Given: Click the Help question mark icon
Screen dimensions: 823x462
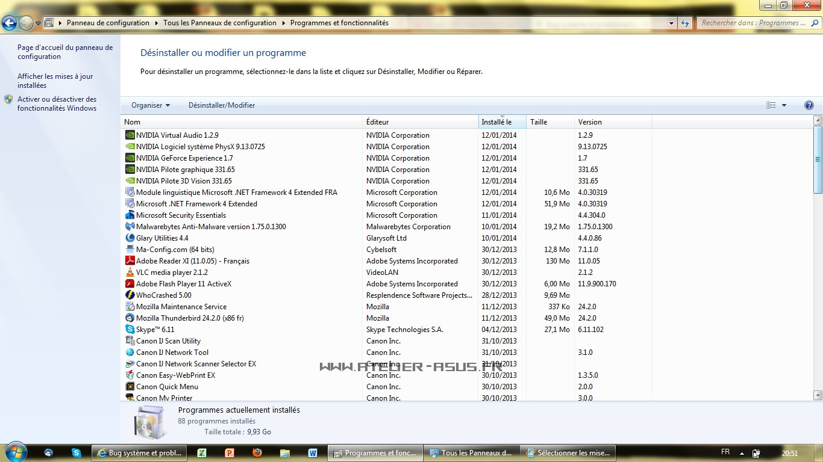Looking at the screenshot, I should (x=809, y=105).
